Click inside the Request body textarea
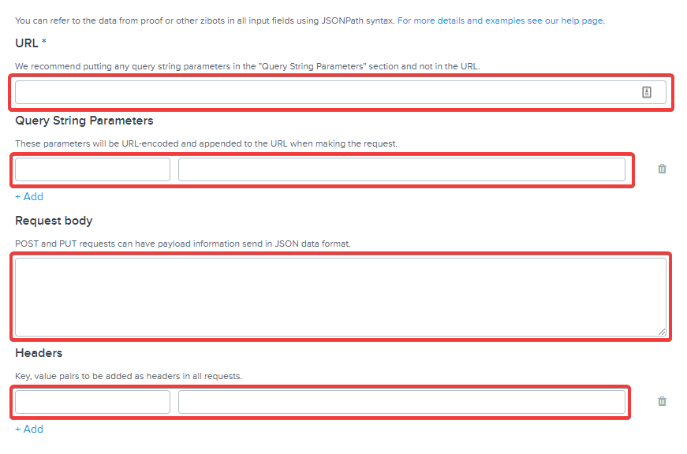687x454 pixels. coord(339,297)
